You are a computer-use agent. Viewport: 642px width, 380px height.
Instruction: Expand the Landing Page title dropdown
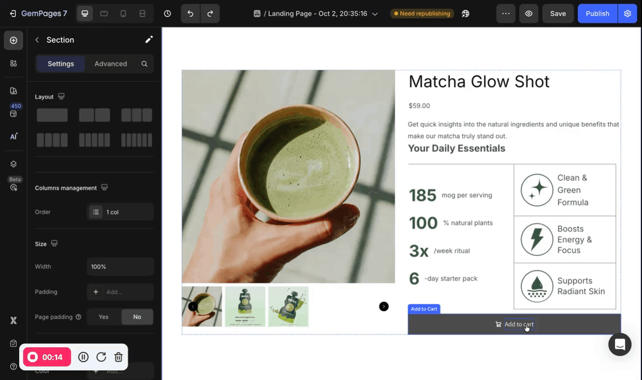click(375, 13)
